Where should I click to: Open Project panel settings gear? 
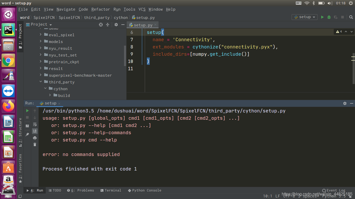point(116,25)
